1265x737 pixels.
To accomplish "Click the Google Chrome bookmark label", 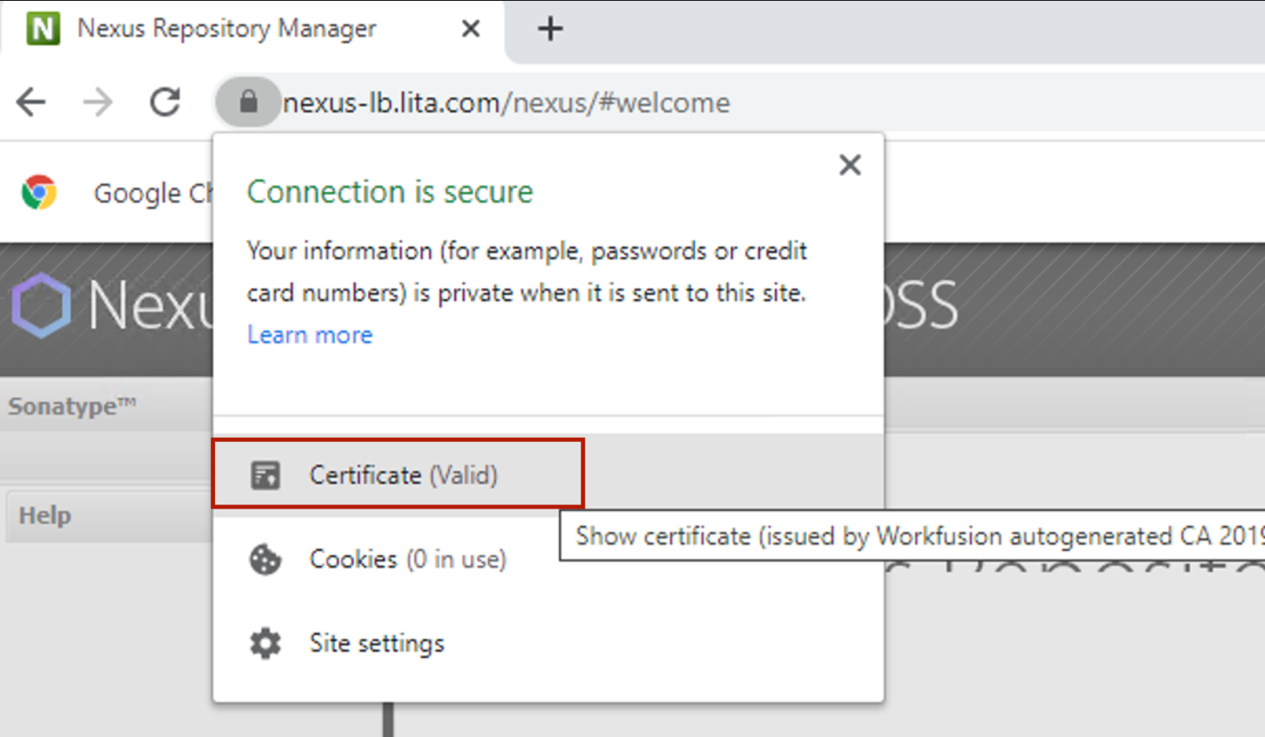I will tap(153, 193).
